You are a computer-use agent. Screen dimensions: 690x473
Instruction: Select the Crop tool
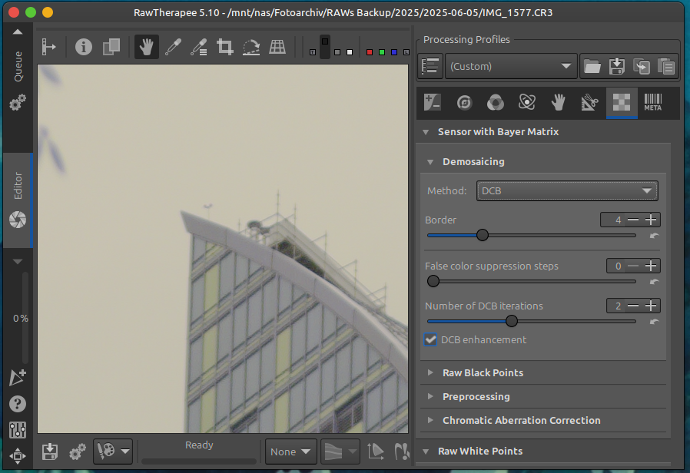225,47
